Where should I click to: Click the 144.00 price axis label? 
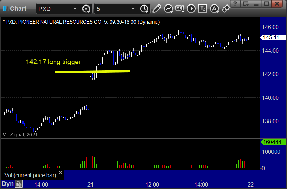point(270,51)
